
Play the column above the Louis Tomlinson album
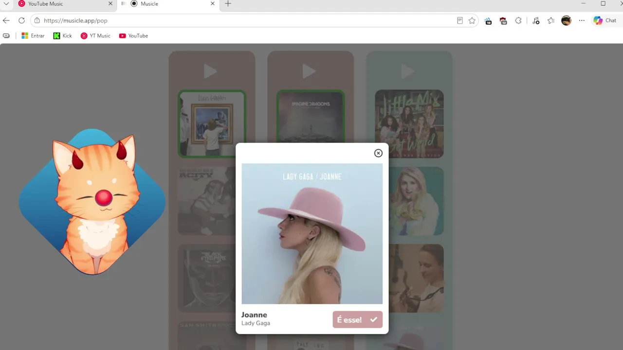(210, 72)
